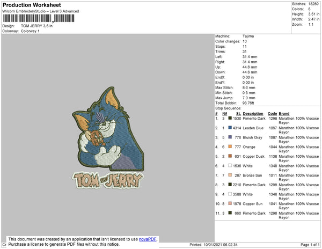The height and width of the screenshot is (249, 322).
Task: Open the novaPDF link
Action: (148, 239)
